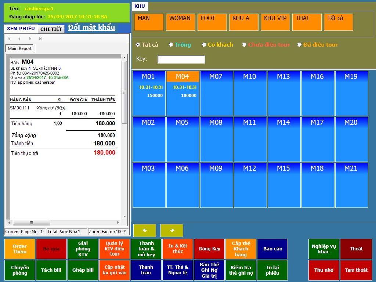Choose the "Chưa điều tour" radio option
376x282 pixels.
(245, 45)
